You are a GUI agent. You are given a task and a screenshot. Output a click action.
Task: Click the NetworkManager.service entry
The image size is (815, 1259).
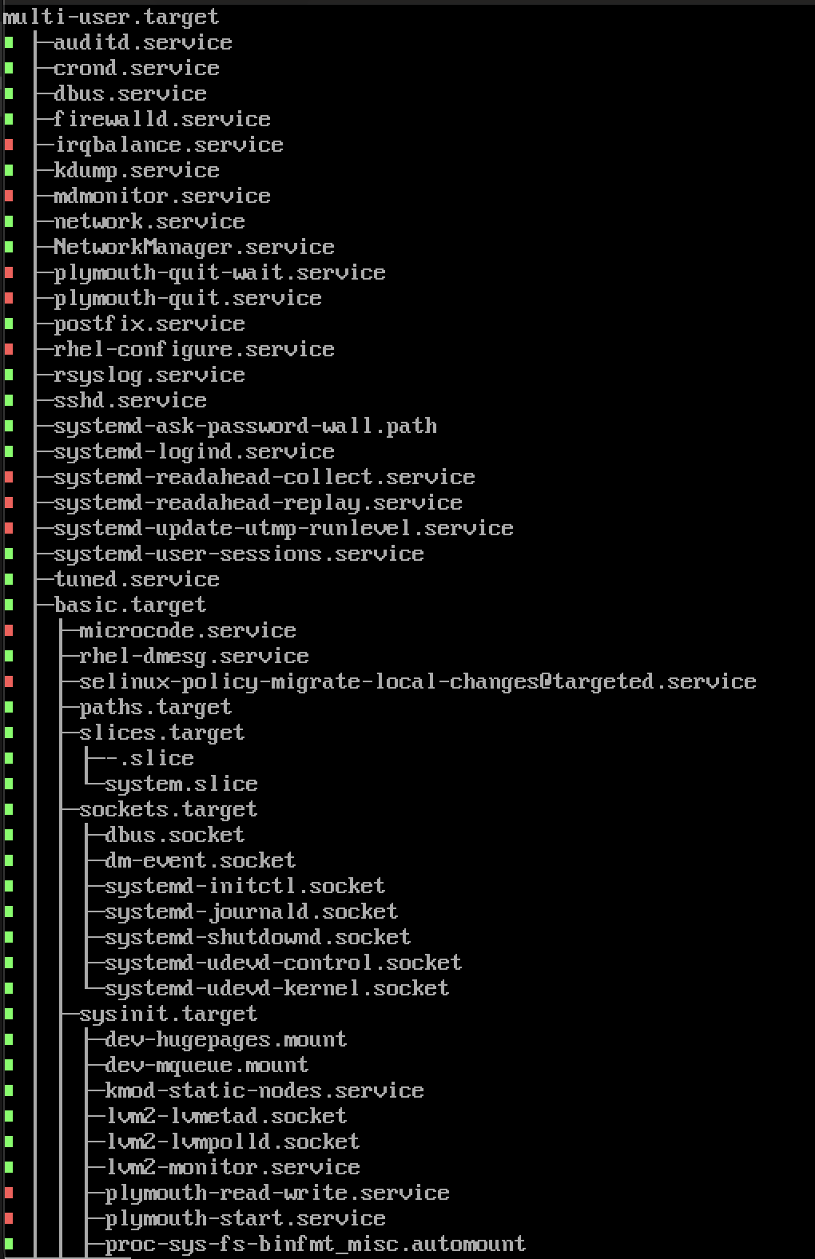[193, 247]
